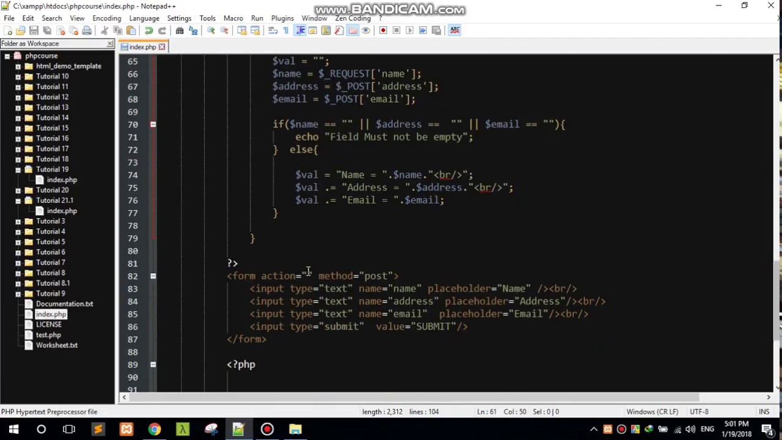Expand the Tutorial 14 folder
The image size is (782, 440).
pos(18,118)
